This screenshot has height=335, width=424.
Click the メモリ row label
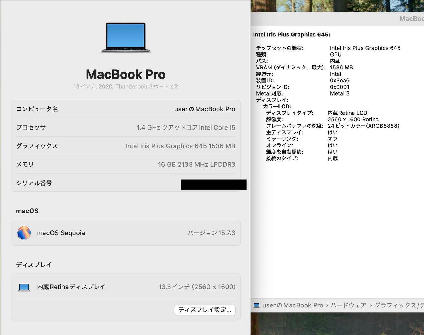coord(25,164)
